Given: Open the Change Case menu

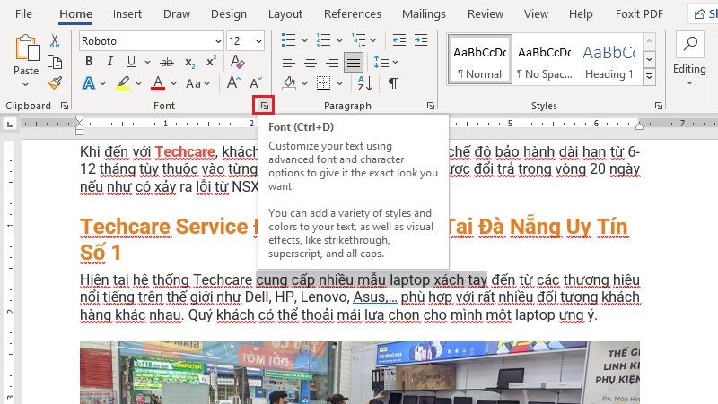Looking at the screenshot, I should tap(197, 83).
